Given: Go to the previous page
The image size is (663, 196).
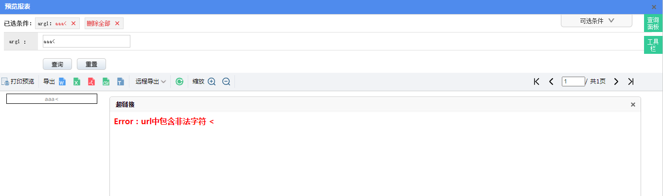Looking at the screenshot, I should point(551,82).
